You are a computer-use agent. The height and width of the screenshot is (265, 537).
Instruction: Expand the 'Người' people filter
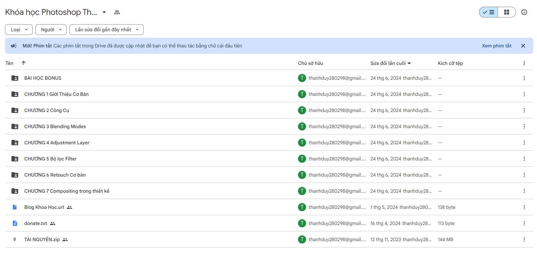coord(51,30)
